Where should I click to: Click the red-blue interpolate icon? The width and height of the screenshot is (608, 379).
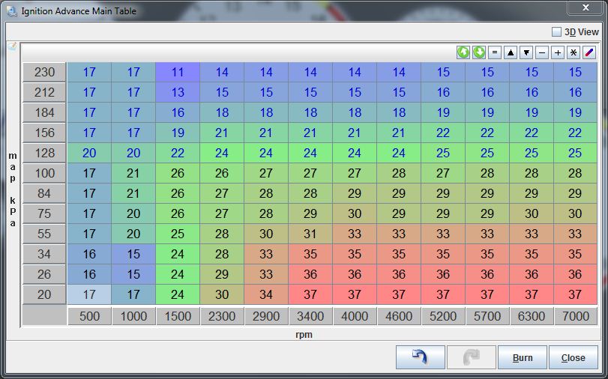pos(589,52)
